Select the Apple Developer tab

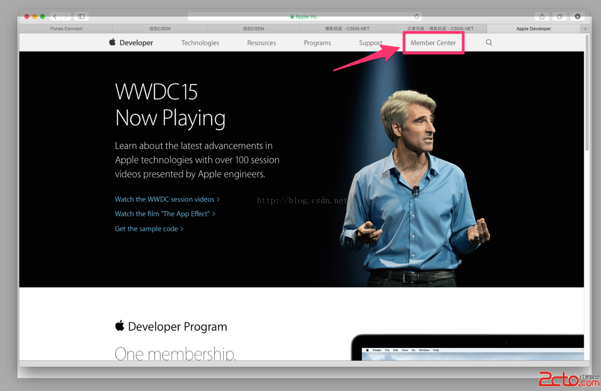(534, 29)
